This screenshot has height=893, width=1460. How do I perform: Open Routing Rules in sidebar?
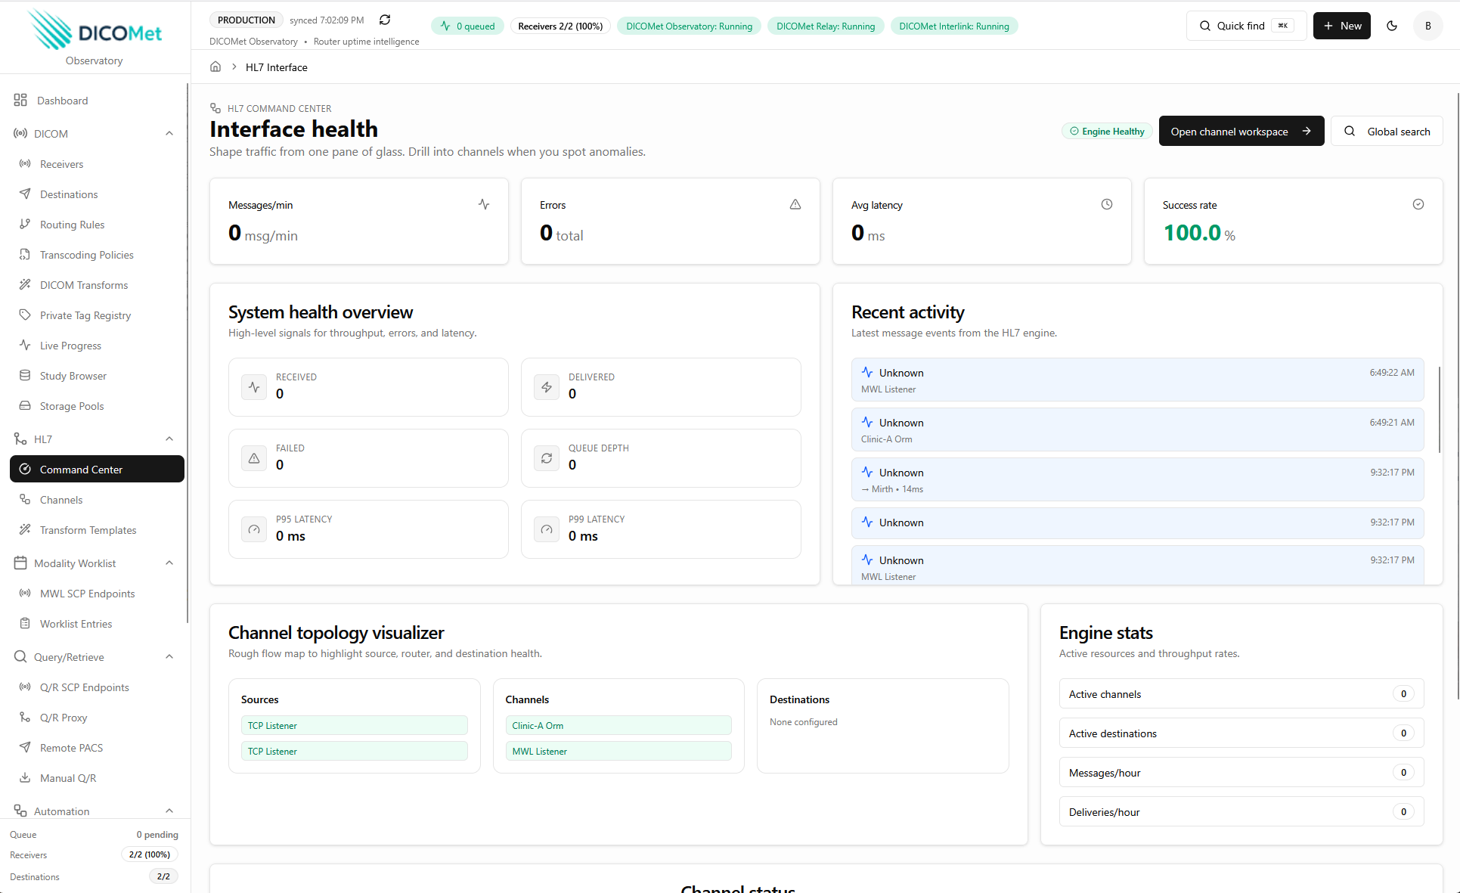point(72,225)
